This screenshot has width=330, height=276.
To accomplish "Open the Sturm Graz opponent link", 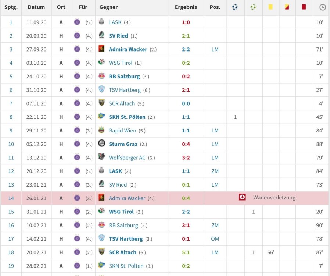I will tap(123, 144).
